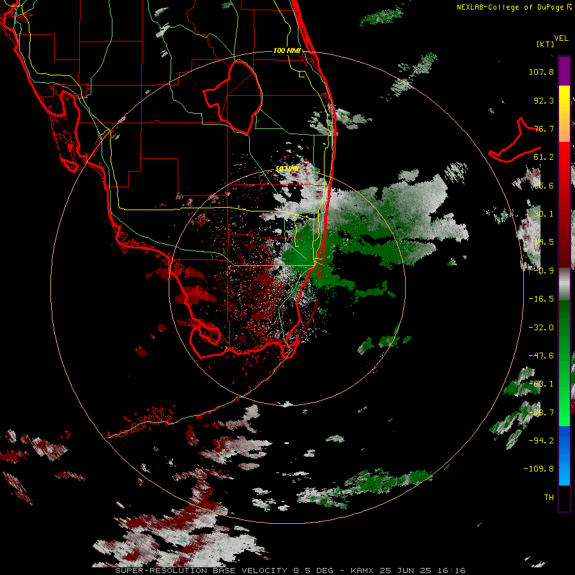Click the 50 NMI range ring label
Screen dimensions: 575x575
[x=287, y=169]
